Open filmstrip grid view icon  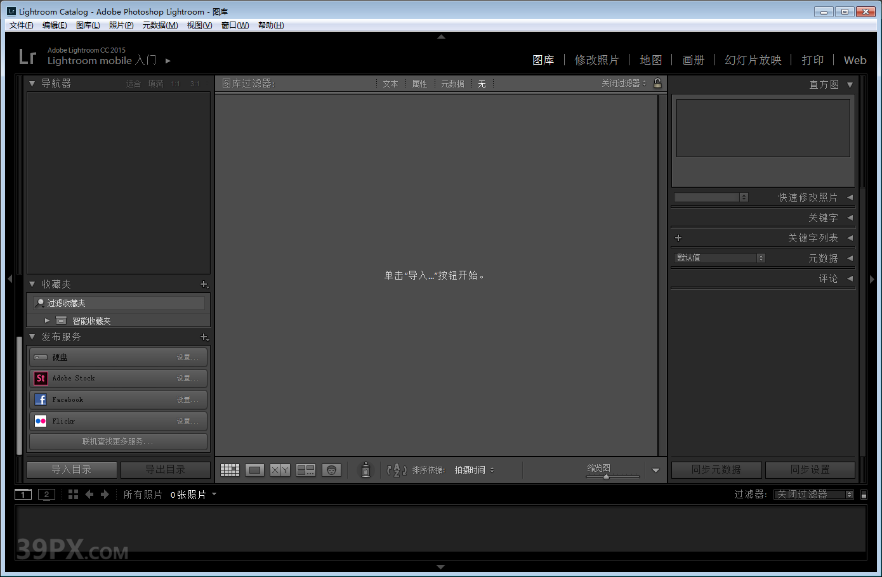pyautogui.click(x=73, y=495)
